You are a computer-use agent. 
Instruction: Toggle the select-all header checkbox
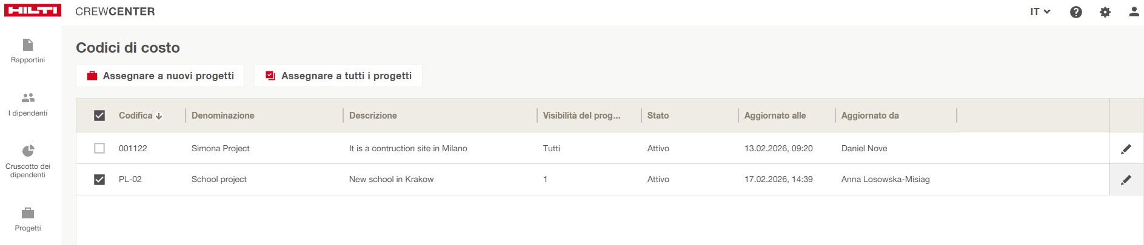point(99,116)
